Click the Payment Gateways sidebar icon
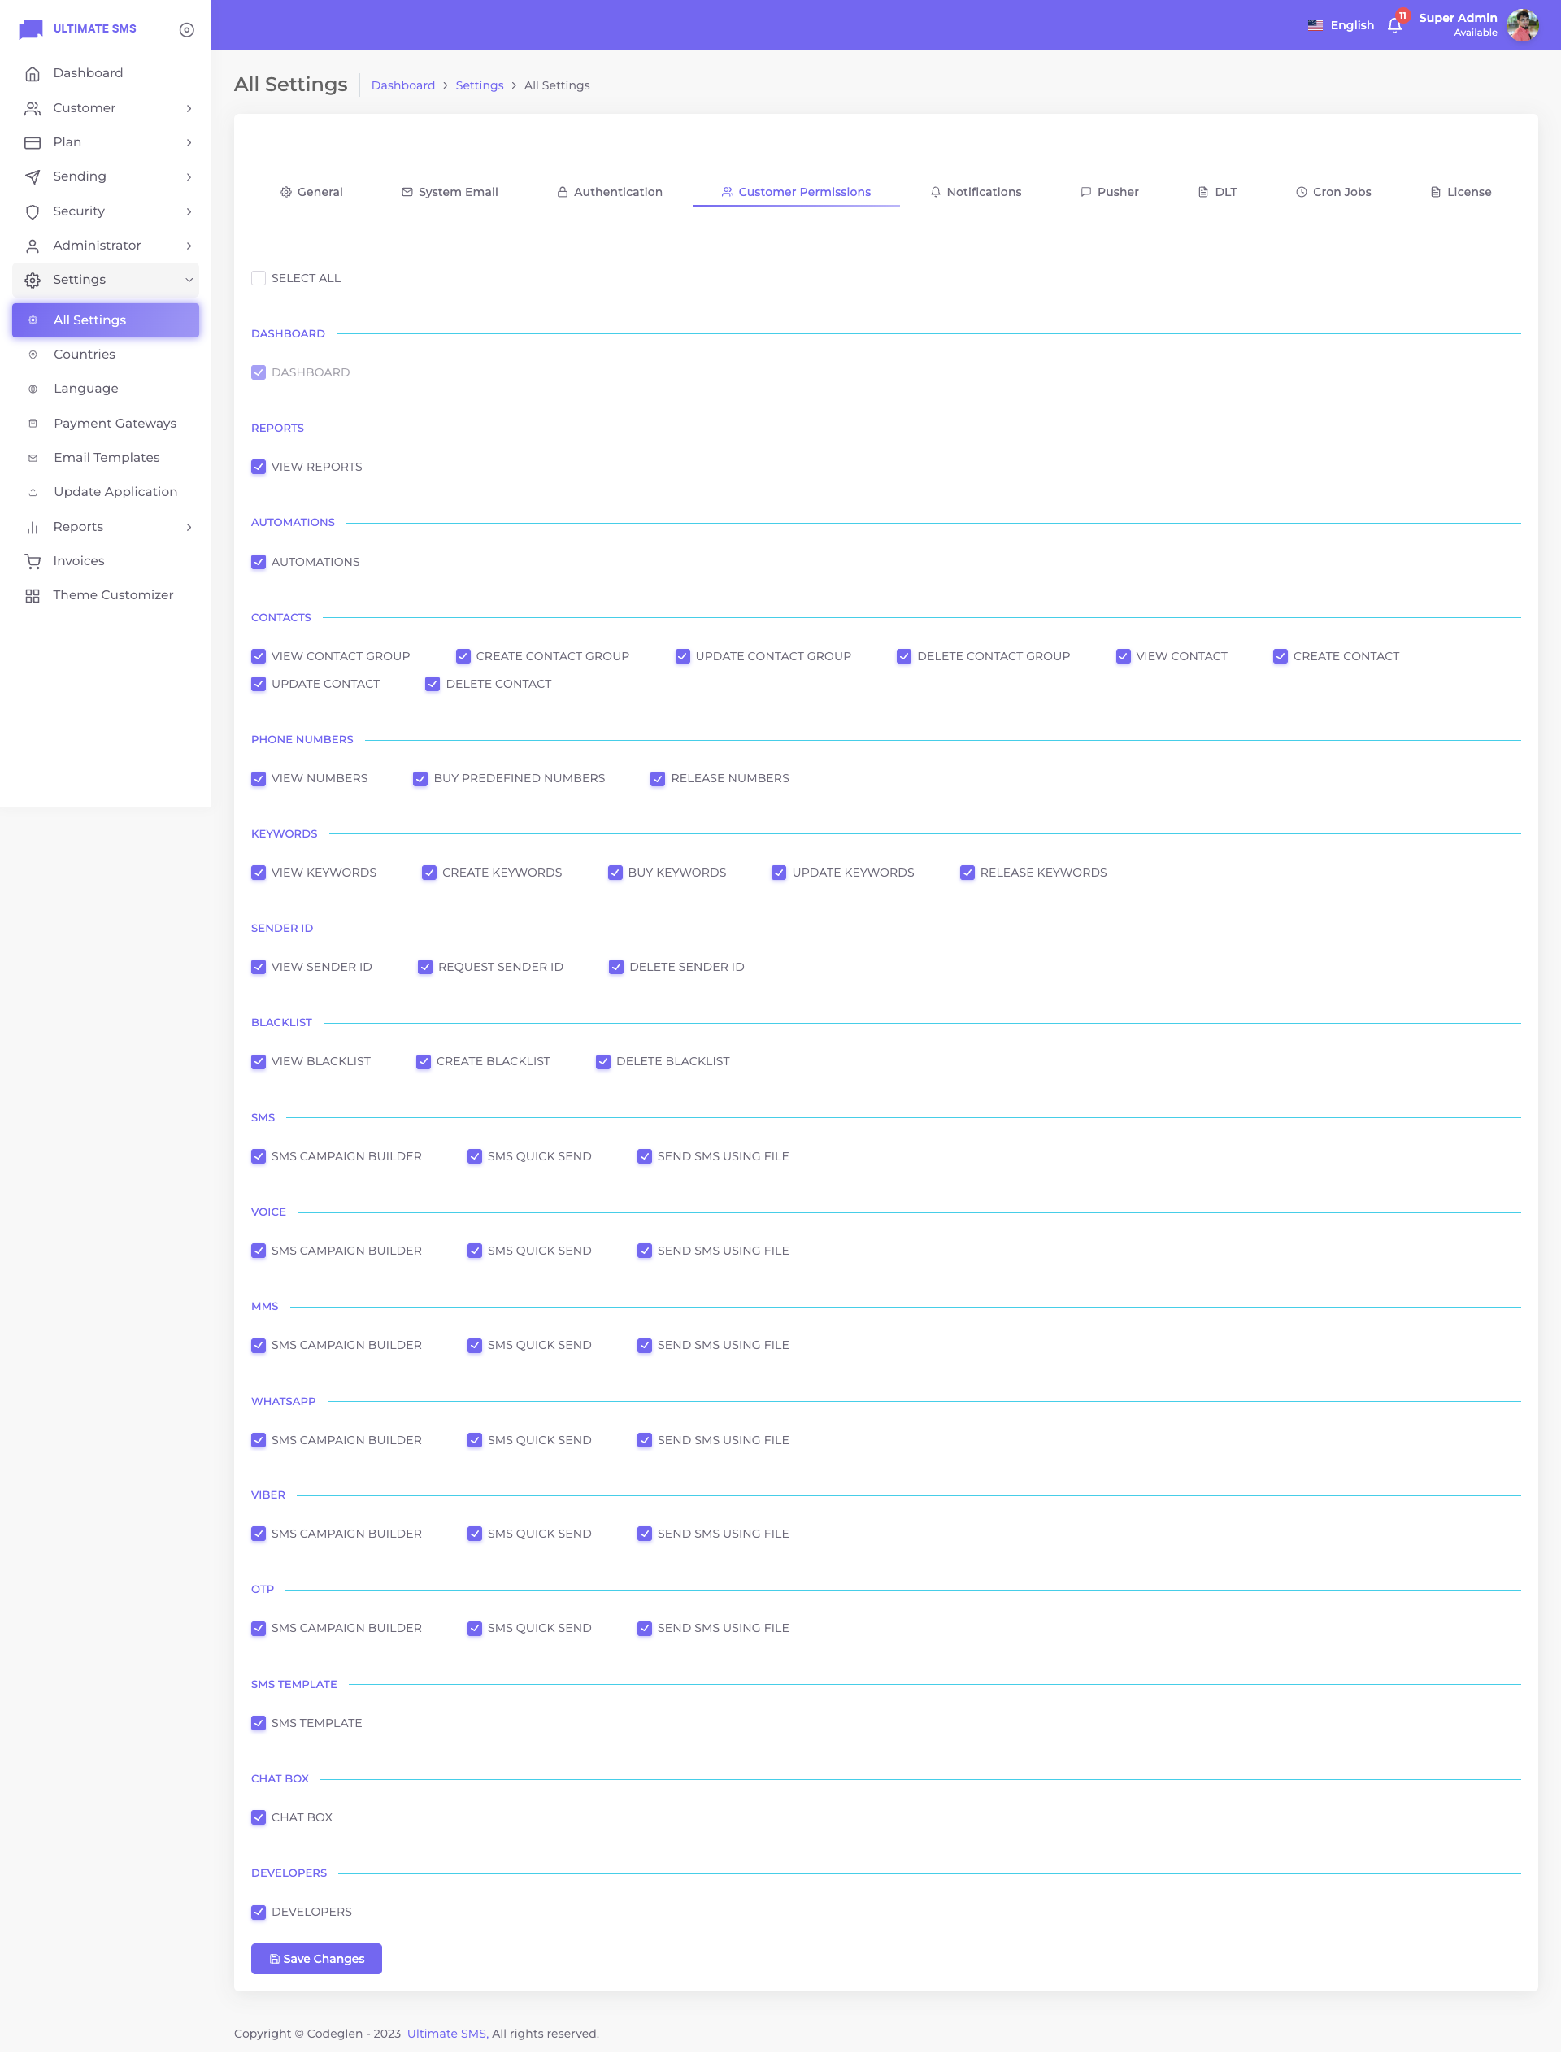This screenshot has height=2054, width=1561. (33, 424)
